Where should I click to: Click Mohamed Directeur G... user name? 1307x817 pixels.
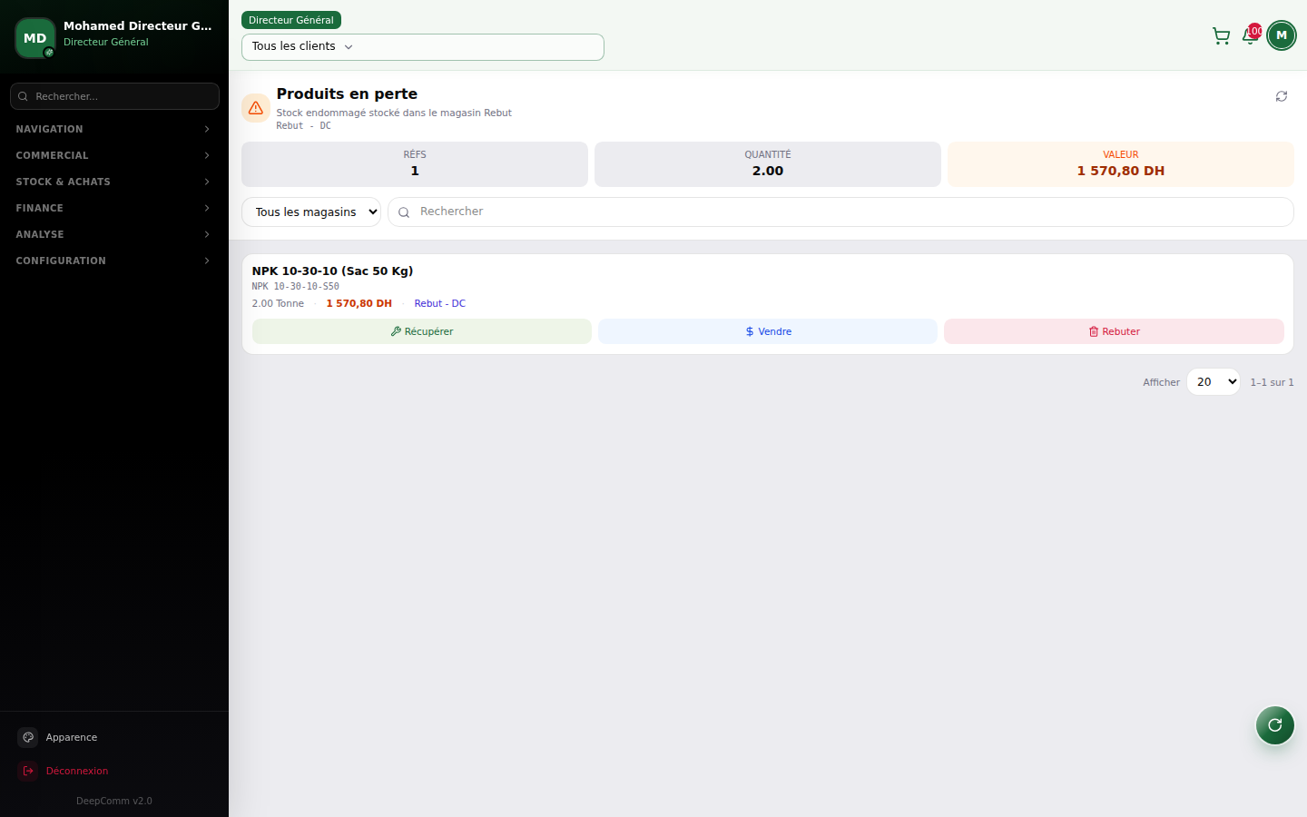pos(138,25)
